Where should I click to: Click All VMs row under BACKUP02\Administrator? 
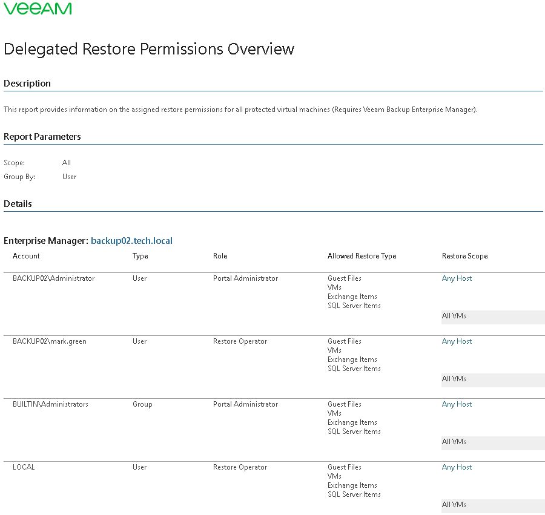click(x=493, y=317)
